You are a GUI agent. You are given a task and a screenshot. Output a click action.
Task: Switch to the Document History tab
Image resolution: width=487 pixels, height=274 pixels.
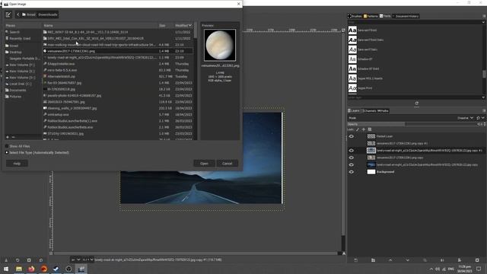(406, 16)
